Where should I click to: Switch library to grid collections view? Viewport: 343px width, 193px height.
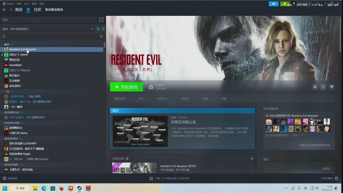point(101,20)
